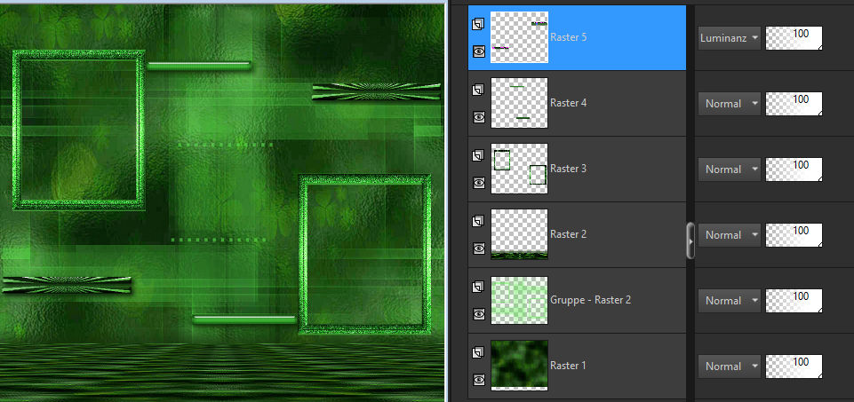Click the opacity slider of Raster 1
The width and height of the screenshot is (854, 402).
(x=794, y=367)
